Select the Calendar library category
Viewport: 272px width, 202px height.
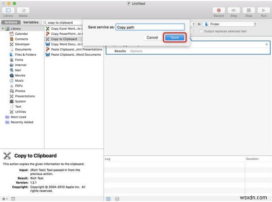pyautogui.click(x=21, y=34)
